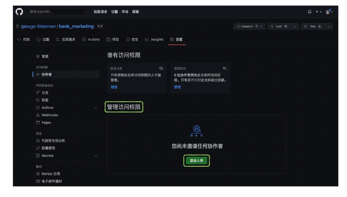Click the collaborator organization chart icon

coord(197,131)
